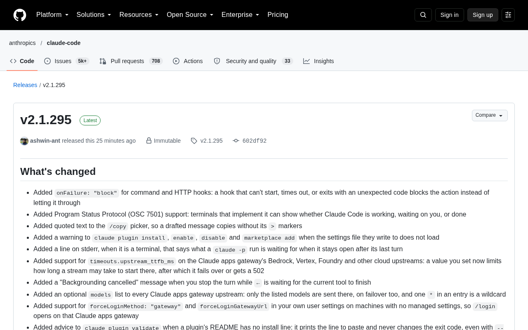The image size is (528, 330).
Task: Expand the Resources menu
Action: (x=139, y=15)
